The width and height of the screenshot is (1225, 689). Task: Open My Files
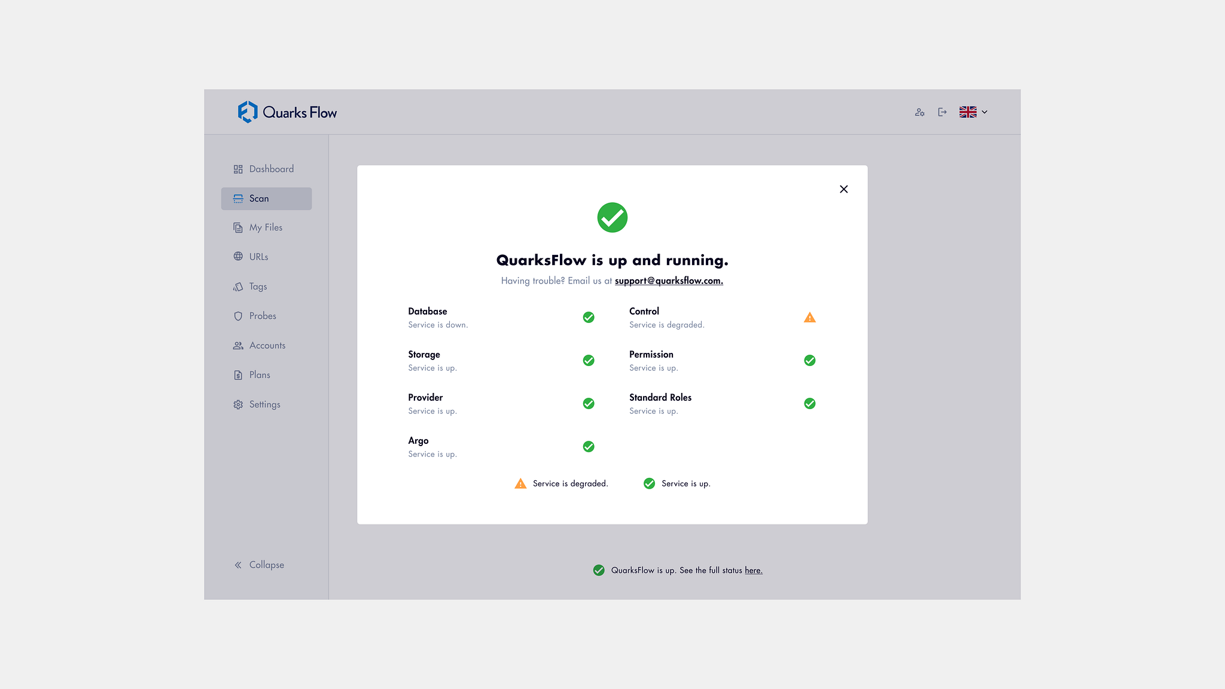coord(266,227)
